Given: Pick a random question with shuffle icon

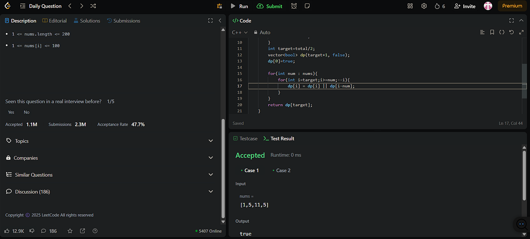Looking at the screenshot, I should 93,6.
